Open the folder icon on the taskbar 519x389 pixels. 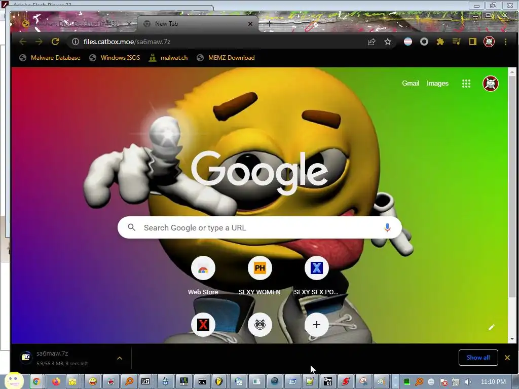tap(72, 382)
